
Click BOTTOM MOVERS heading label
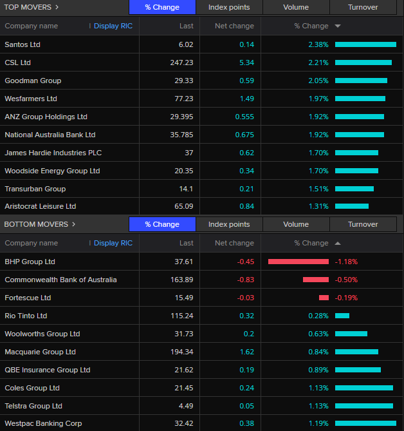[36, 224]
